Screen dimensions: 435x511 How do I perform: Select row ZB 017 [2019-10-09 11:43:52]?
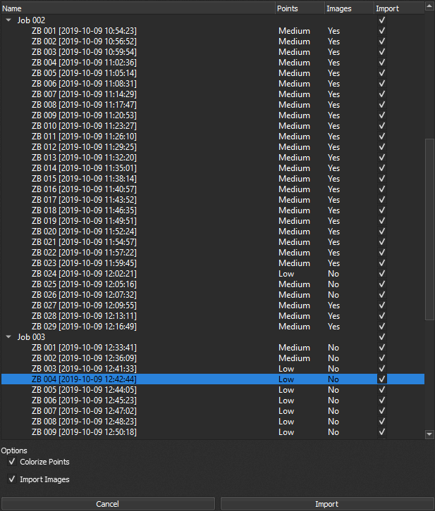(x=213, y=200)
